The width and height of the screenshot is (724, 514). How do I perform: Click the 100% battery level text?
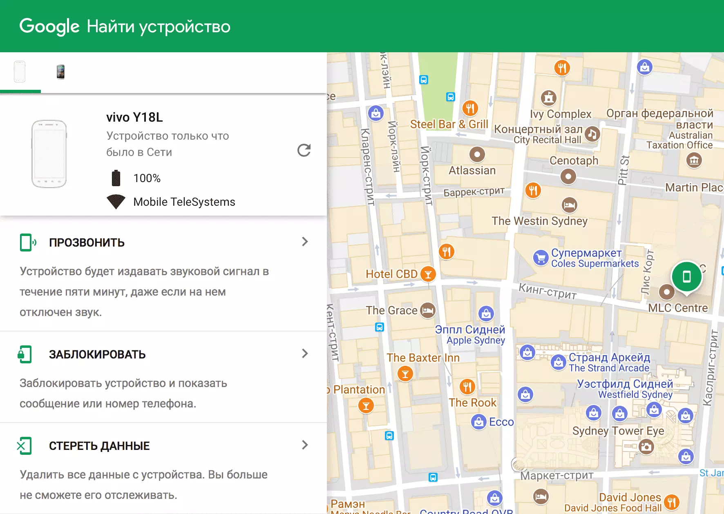[147, 178]
